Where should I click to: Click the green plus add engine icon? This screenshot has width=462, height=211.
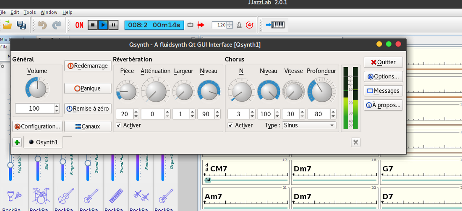pyautogui.click(x=17, y=142)
